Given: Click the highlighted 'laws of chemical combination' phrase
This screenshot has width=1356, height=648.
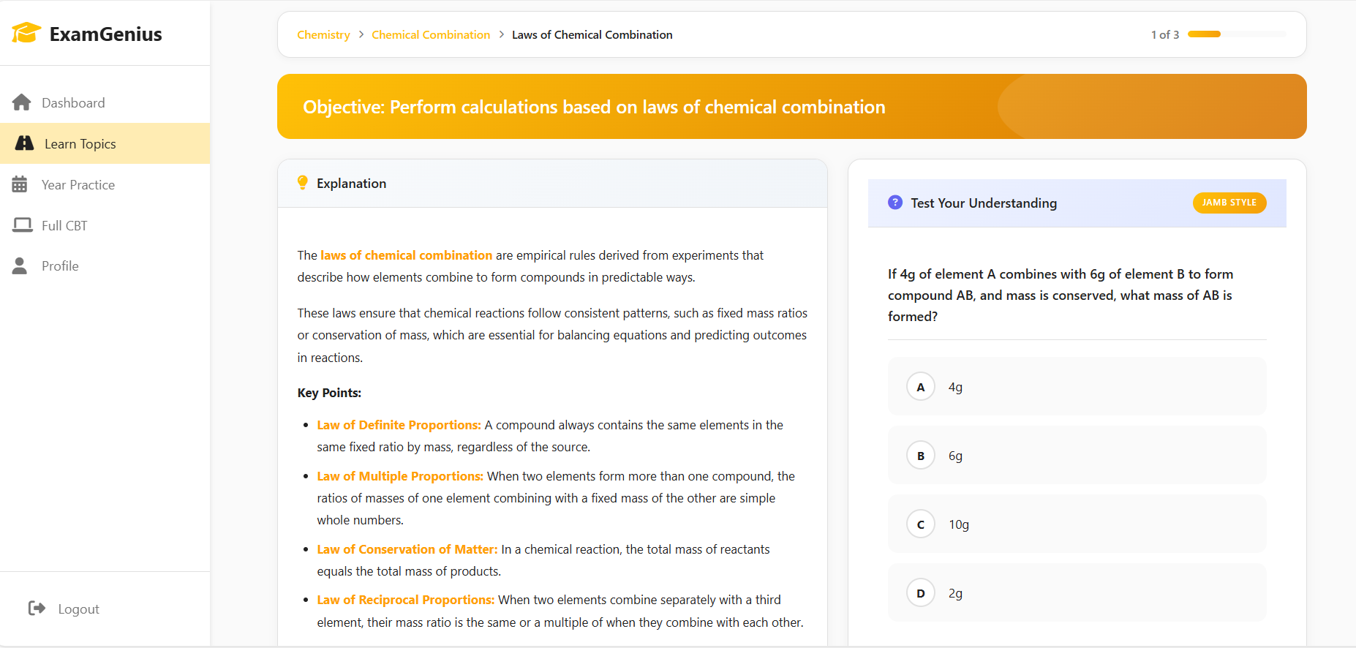Looking at the screenshot, I should pos(407,255).
